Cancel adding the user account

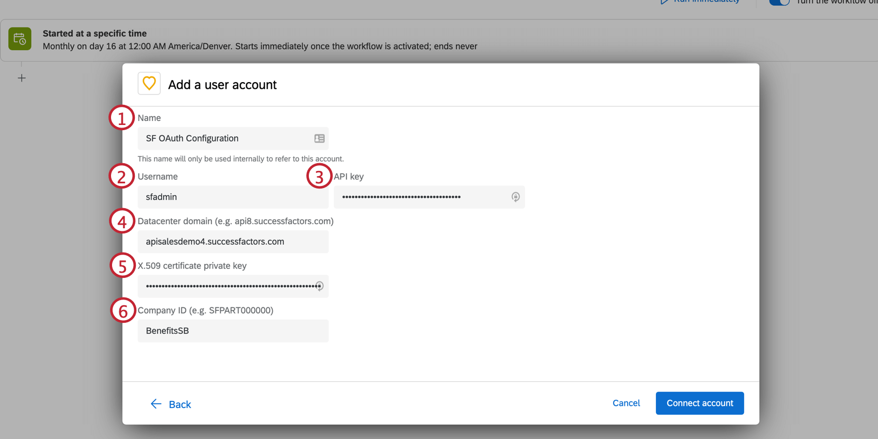coord(626,403)
